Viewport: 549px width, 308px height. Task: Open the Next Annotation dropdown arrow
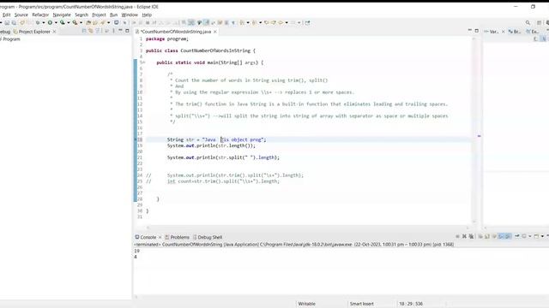248,23
